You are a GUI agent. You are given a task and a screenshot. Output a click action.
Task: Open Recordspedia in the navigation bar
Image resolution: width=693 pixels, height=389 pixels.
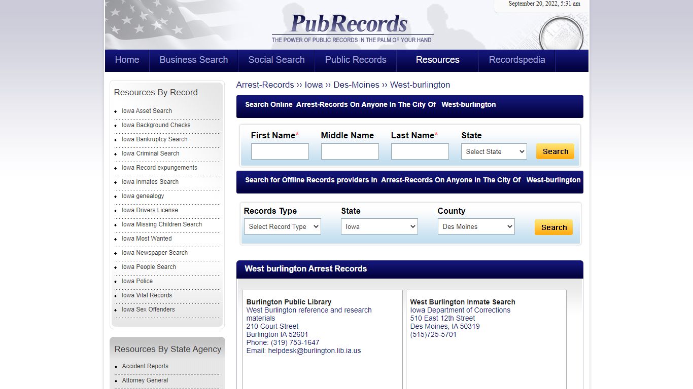(x=517, y=60)
